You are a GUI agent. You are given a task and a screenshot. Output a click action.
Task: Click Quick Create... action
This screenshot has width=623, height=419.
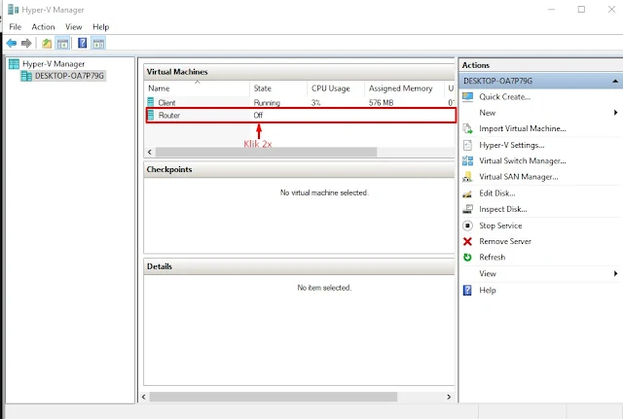pos(504,97)
